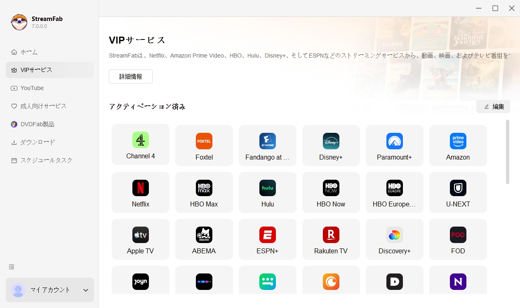Open スケジュールタスク in the sidebar
The width and height of the screenshot is (520, 308).
pyautogui.click(x=46, y=160)
